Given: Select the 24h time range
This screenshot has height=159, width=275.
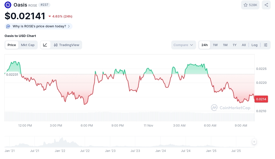Looking at the screenshot, I should click(x=204, y=45).
